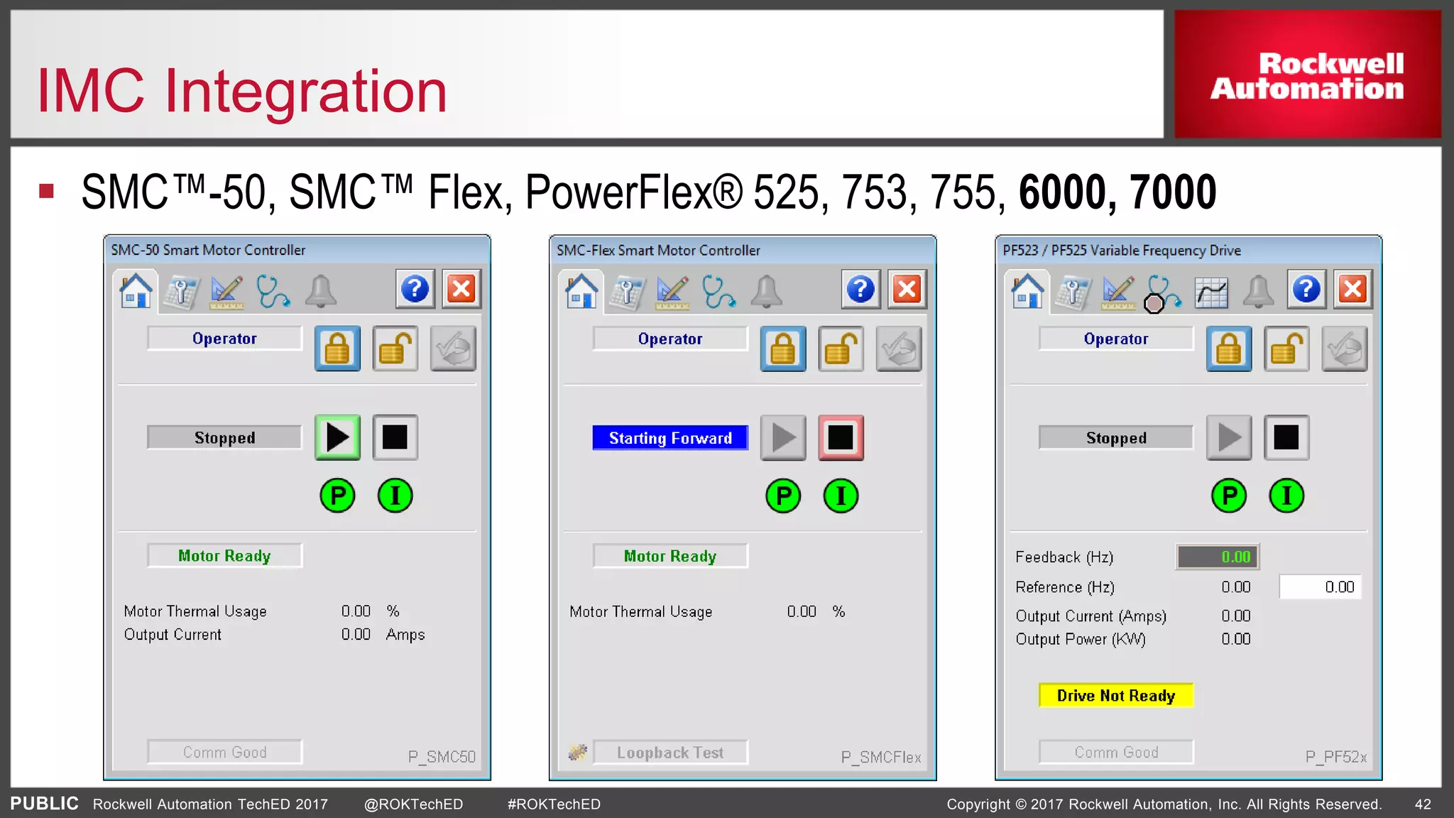The width and height of the screenshot is (1454, 818).
Task: Click green P indicator in SMC-Flex faceplate
Action: click(x=783, y=496)
